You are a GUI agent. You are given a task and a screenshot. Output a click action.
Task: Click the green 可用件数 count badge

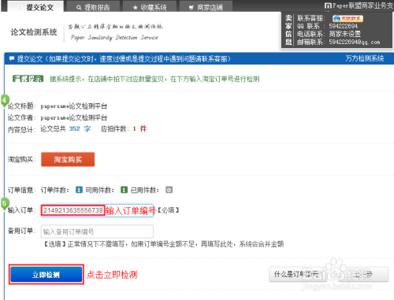[124, 190]
